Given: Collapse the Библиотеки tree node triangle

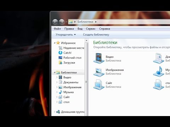Looking at the screenshot, I should tap(55, 72).
